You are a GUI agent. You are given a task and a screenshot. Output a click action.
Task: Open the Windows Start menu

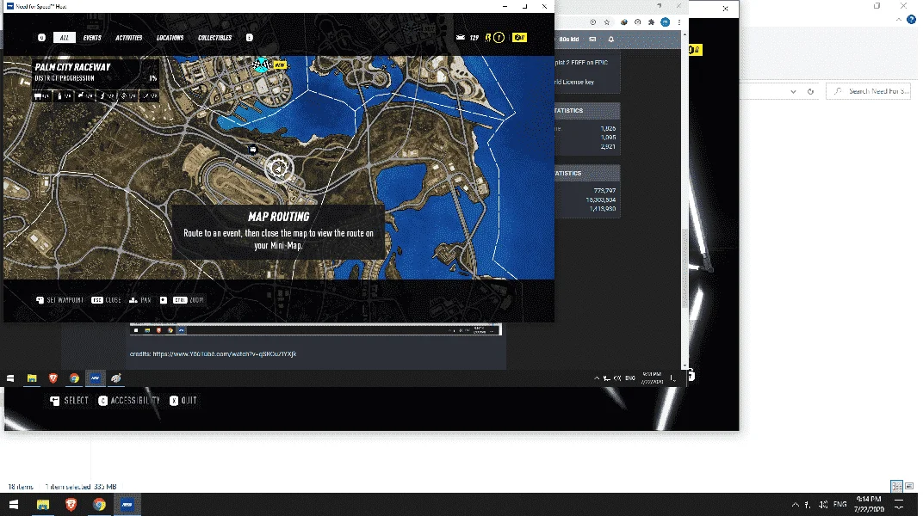point(14,504)
